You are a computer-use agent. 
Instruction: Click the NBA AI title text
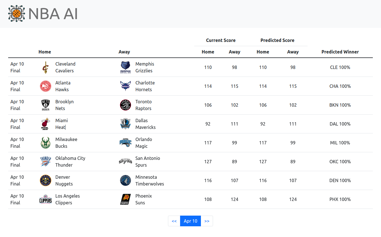coord(53,14)
